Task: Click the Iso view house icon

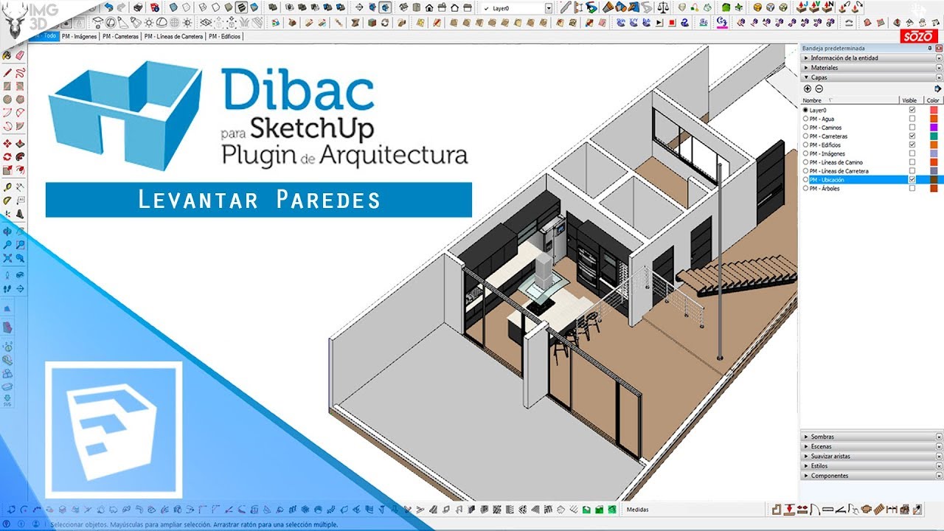Action: pyautogui.click(x=403, y=7)
